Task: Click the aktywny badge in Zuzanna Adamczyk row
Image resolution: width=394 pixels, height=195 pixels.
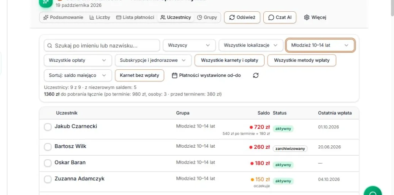Action: 283,181
